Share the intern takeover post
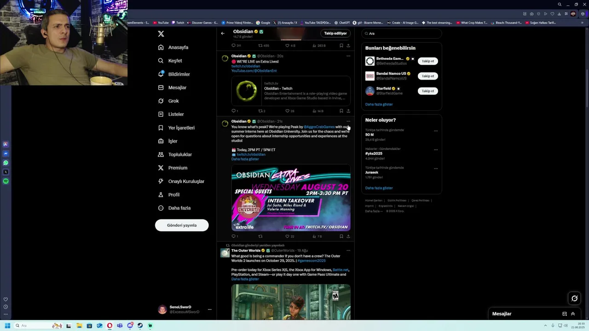Image resolution: width=589 pixels, height=331 pixels. [x=348, y=236]
